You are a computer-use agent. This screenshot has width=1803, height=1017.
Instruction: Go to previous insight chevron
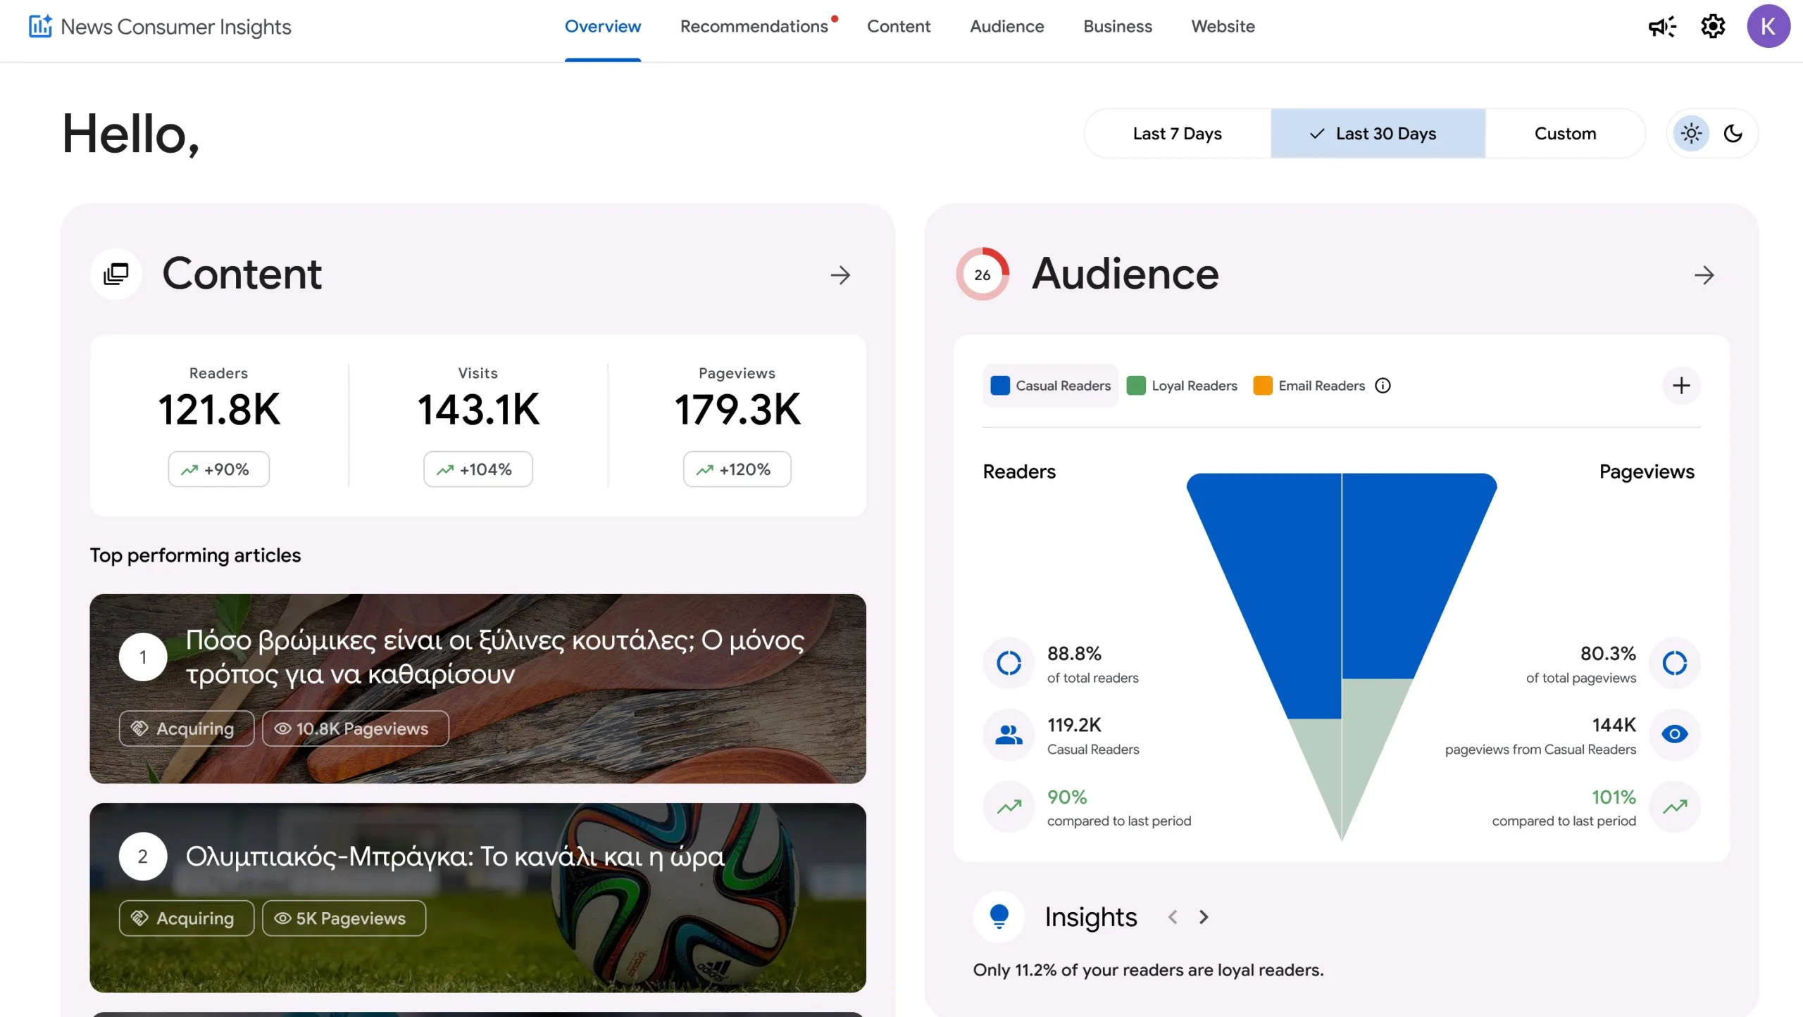1172,917
